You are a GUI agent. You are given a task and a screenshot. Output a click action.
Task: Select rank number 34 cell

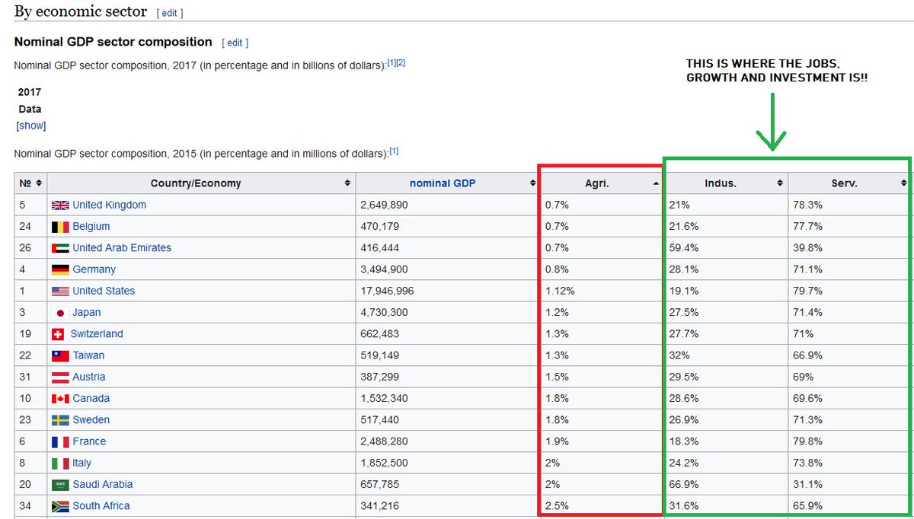31,506
